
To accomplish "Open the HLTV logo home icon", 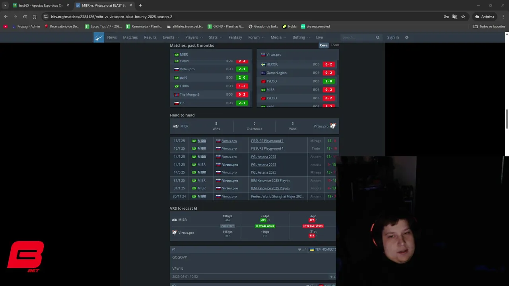I will (99, 37).
